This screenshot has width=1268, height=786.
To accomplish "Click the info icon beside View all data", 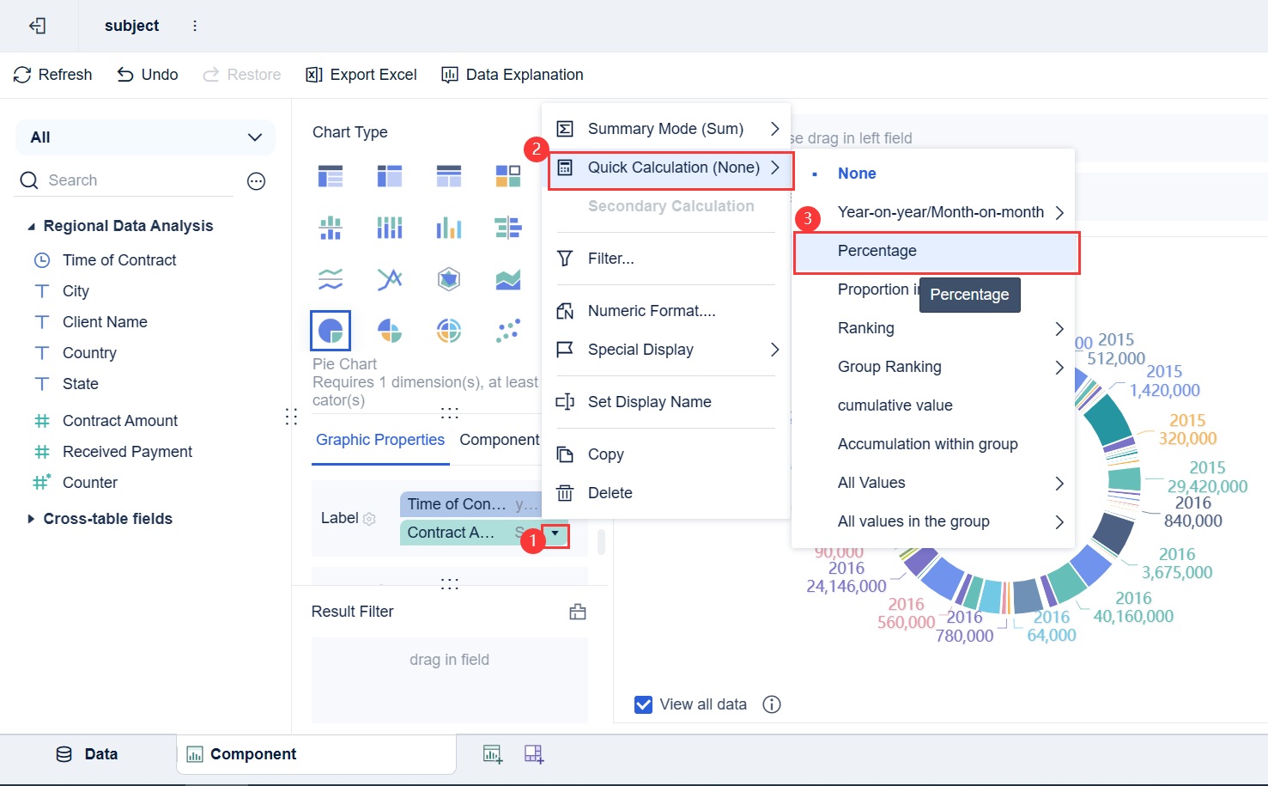I will pos(772,704).
